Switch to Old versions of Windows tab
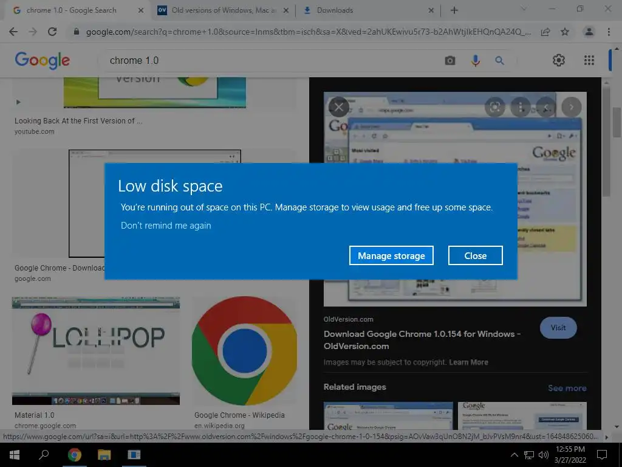 (x=224, y=10)
